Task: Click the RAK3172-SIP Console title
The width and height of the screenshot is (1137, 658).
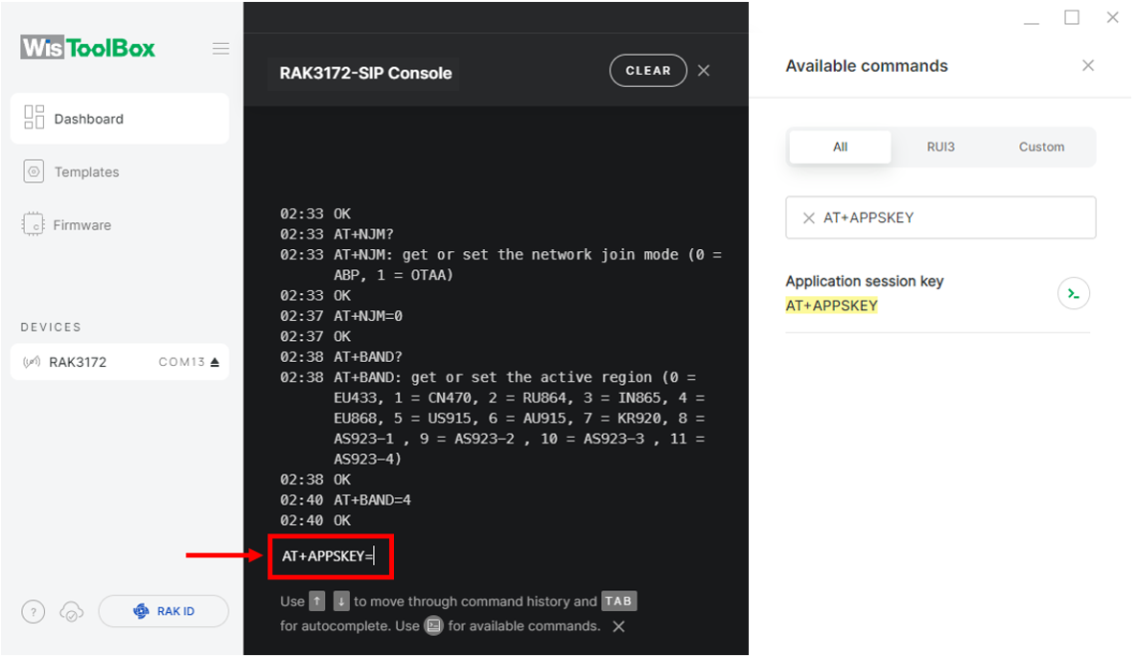Action: coord(365,73)
